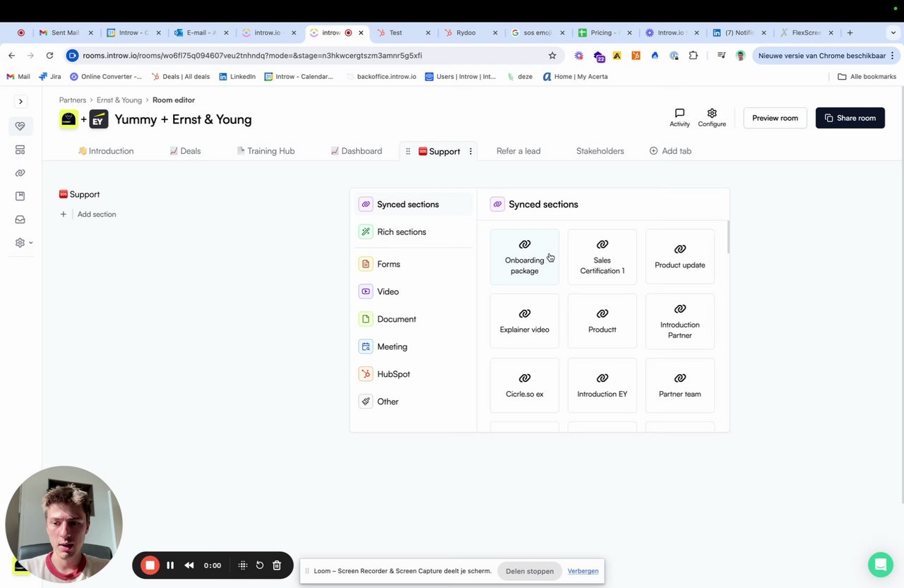Screen dimensions: 904x588
Task: Choose Introduction EY synced section
Action: point(602,385)
